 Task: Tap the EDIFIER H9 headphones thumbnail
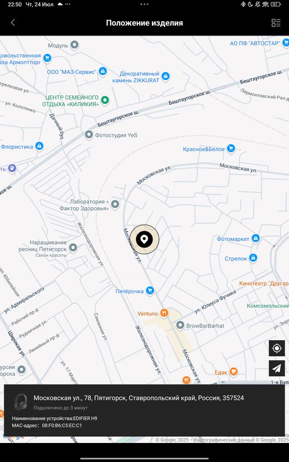tap(21, 401)
